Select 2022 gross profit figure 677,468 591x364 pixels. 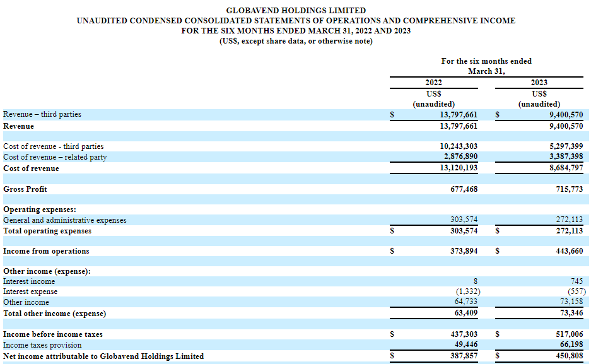(x=464, y=189)
